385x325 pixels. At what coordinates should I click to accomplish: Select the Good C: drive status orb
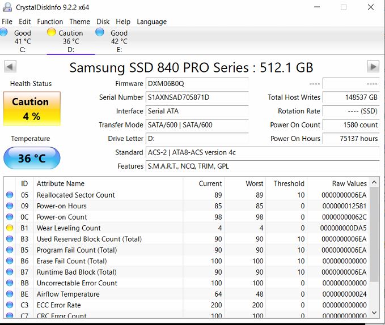click(4, 33)
